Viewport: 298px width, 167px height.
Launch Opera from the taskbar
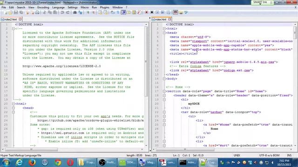click(x=70, y=162)
